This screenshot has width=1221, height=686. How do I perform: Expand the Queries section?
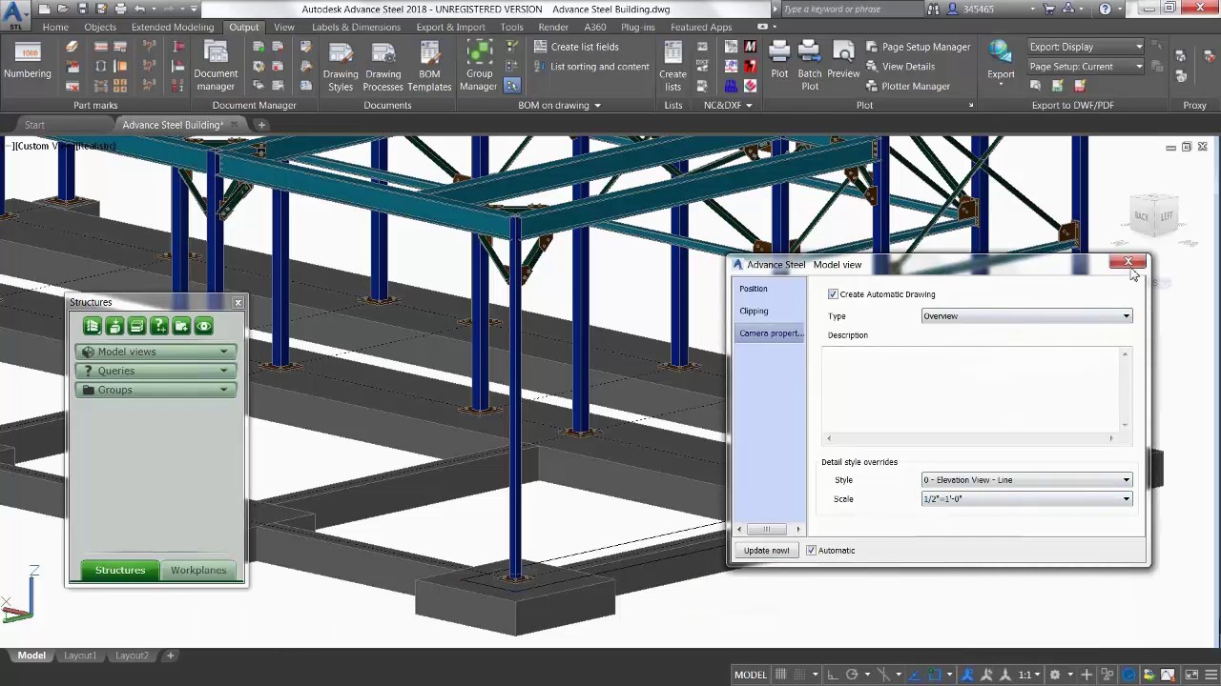pos(155,371)
